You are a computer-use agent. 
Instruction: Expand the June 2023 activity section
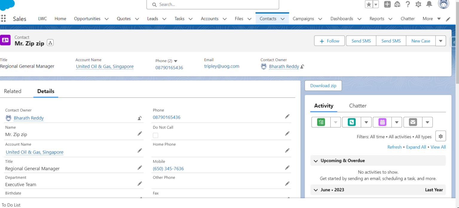[316, 189]
